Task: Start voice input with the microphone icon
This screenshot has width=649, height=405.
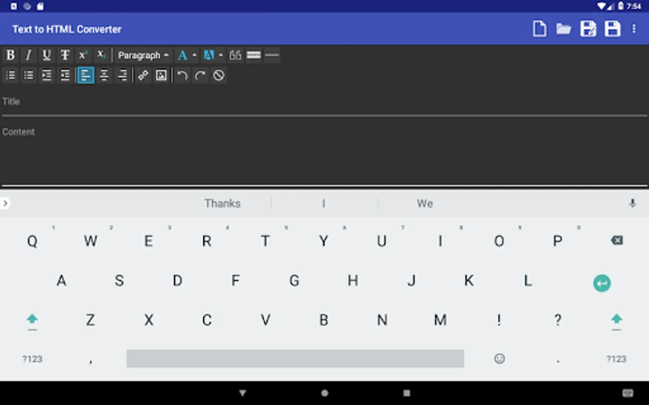Action: pyautogui.click(x=632, y=203)
